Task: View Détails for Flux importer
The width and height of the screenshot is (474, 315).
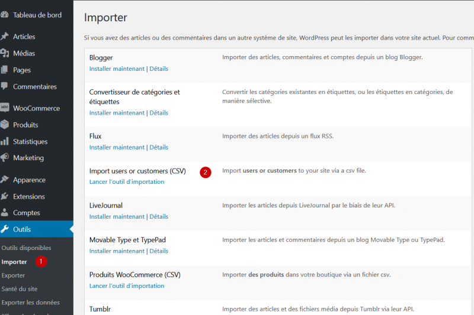Action: pyautogui.click(x=159, y=147)
